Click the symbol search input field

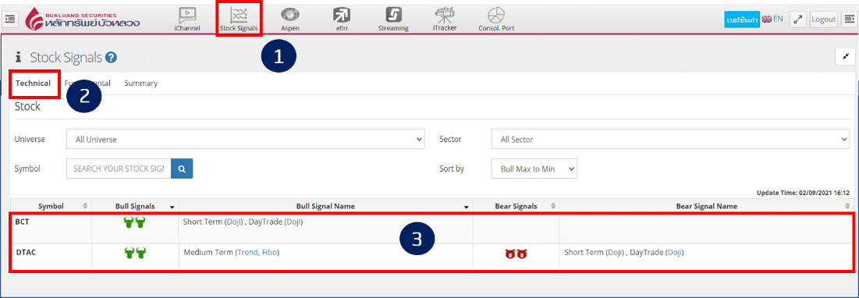pyautogui.click(x=119, y=169)
